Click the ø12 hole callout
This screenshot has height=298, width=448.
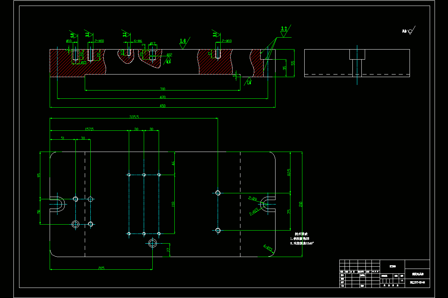pyautogui.click(x=169, y=55)
